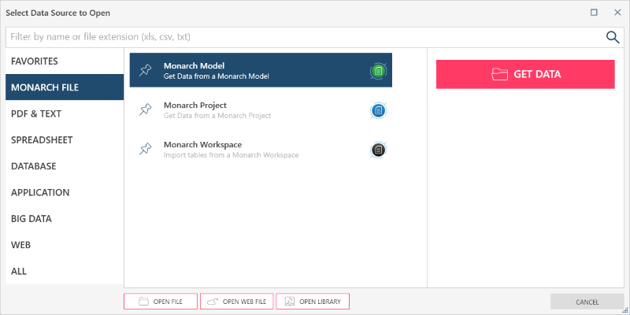This screenshot has width=630, height=315.
Task: Click the green Monarch Model icon
Action: [x=379, y=71]
